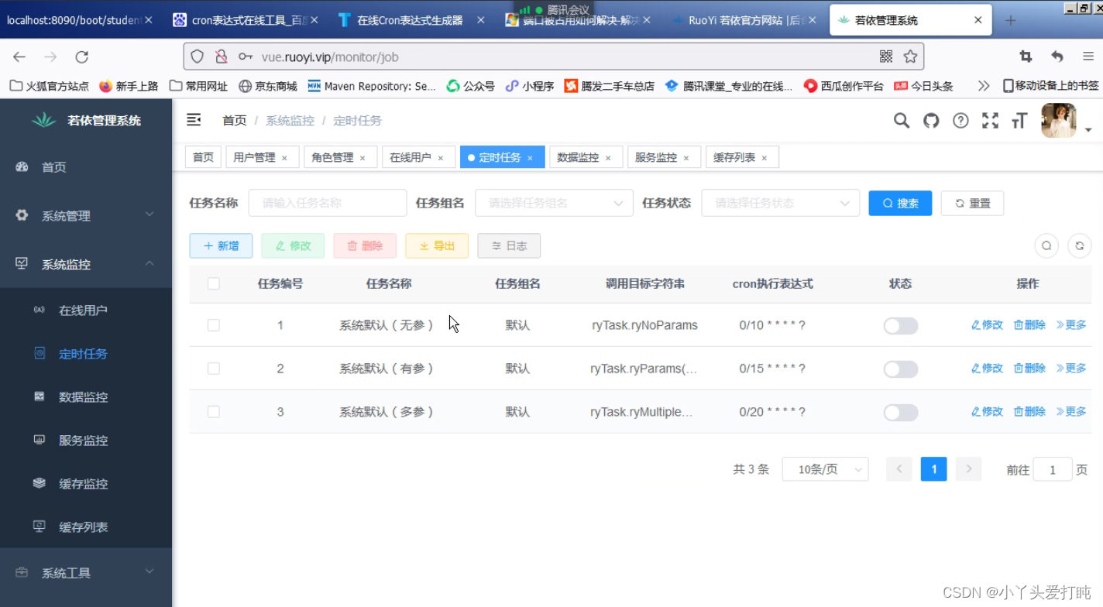Open 首页 dashboard in sidebar
1103x607 pixels.
click(86, 167)
